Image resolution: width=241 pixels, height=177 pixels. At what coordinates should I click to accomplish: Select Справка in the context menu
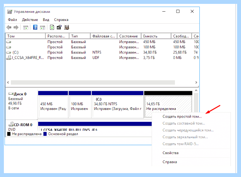coord(170,162)
